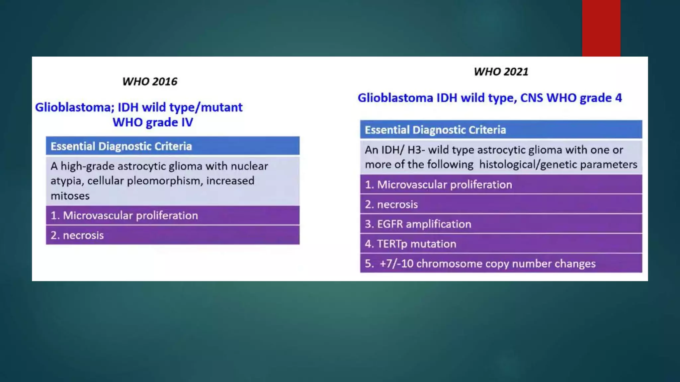Click the 'WHO grade IV' subtitle line
The width and height of the screenshot is (680, 382).
click(x=153, y=122)
